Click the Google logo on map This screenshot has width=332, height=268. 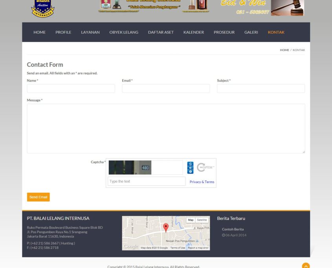[x=131, y=246]
